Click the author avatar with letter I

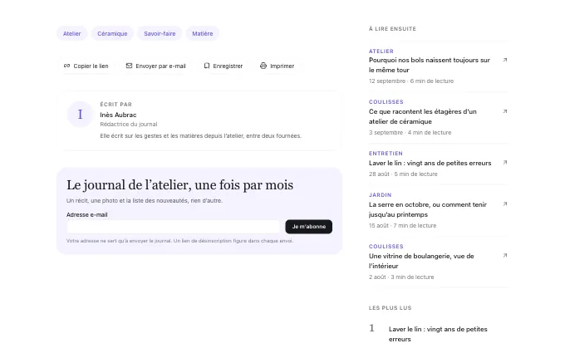80,114
